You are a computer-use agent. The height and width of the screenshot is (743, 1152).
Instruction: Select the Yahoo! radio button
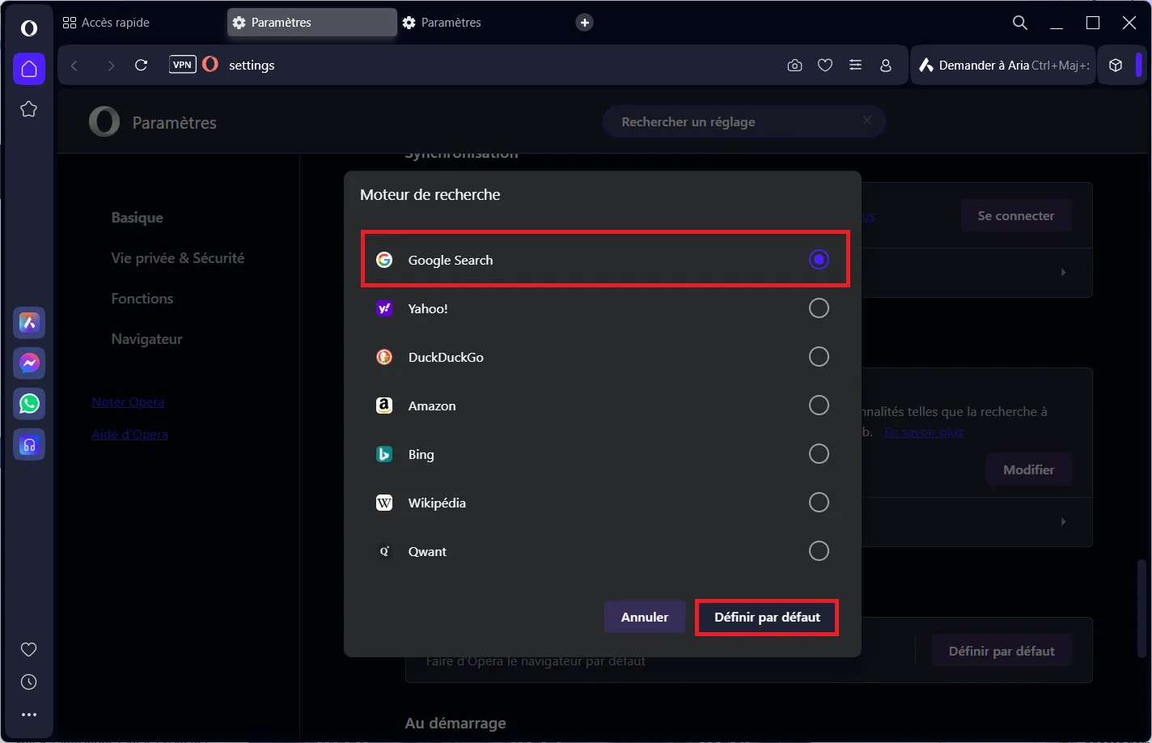tap(819, 308)
